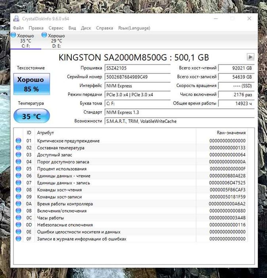The width and height of the screenshot is (267, 278).
Task: Open the Сервис menu
Action: tap(56, 28)
